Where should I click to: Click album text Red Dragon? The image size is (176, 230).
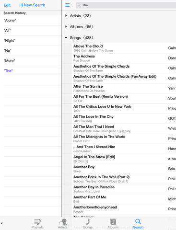pos(82,60)
